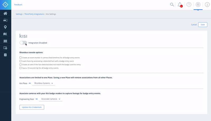The width and height of the screenshot is (211, 121).
Task: Check Create an event marker option
Action: pyautogui.click(x=21, y=57)
